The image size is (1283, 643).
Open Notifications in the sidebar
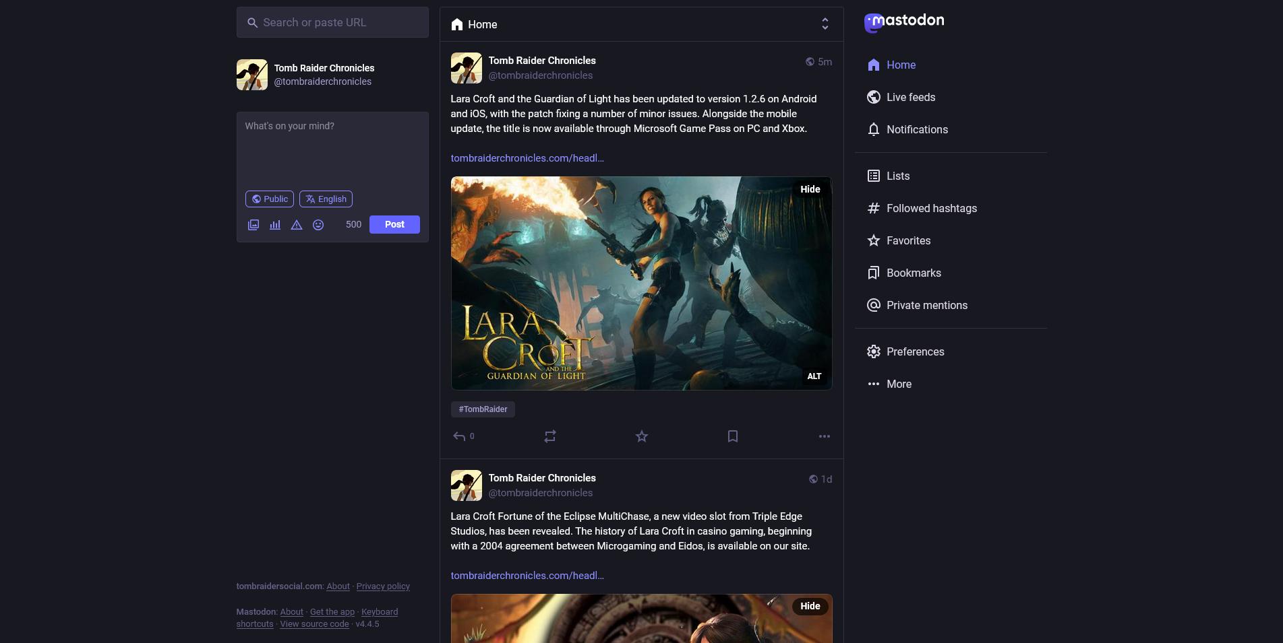click(x=916, y=129)
